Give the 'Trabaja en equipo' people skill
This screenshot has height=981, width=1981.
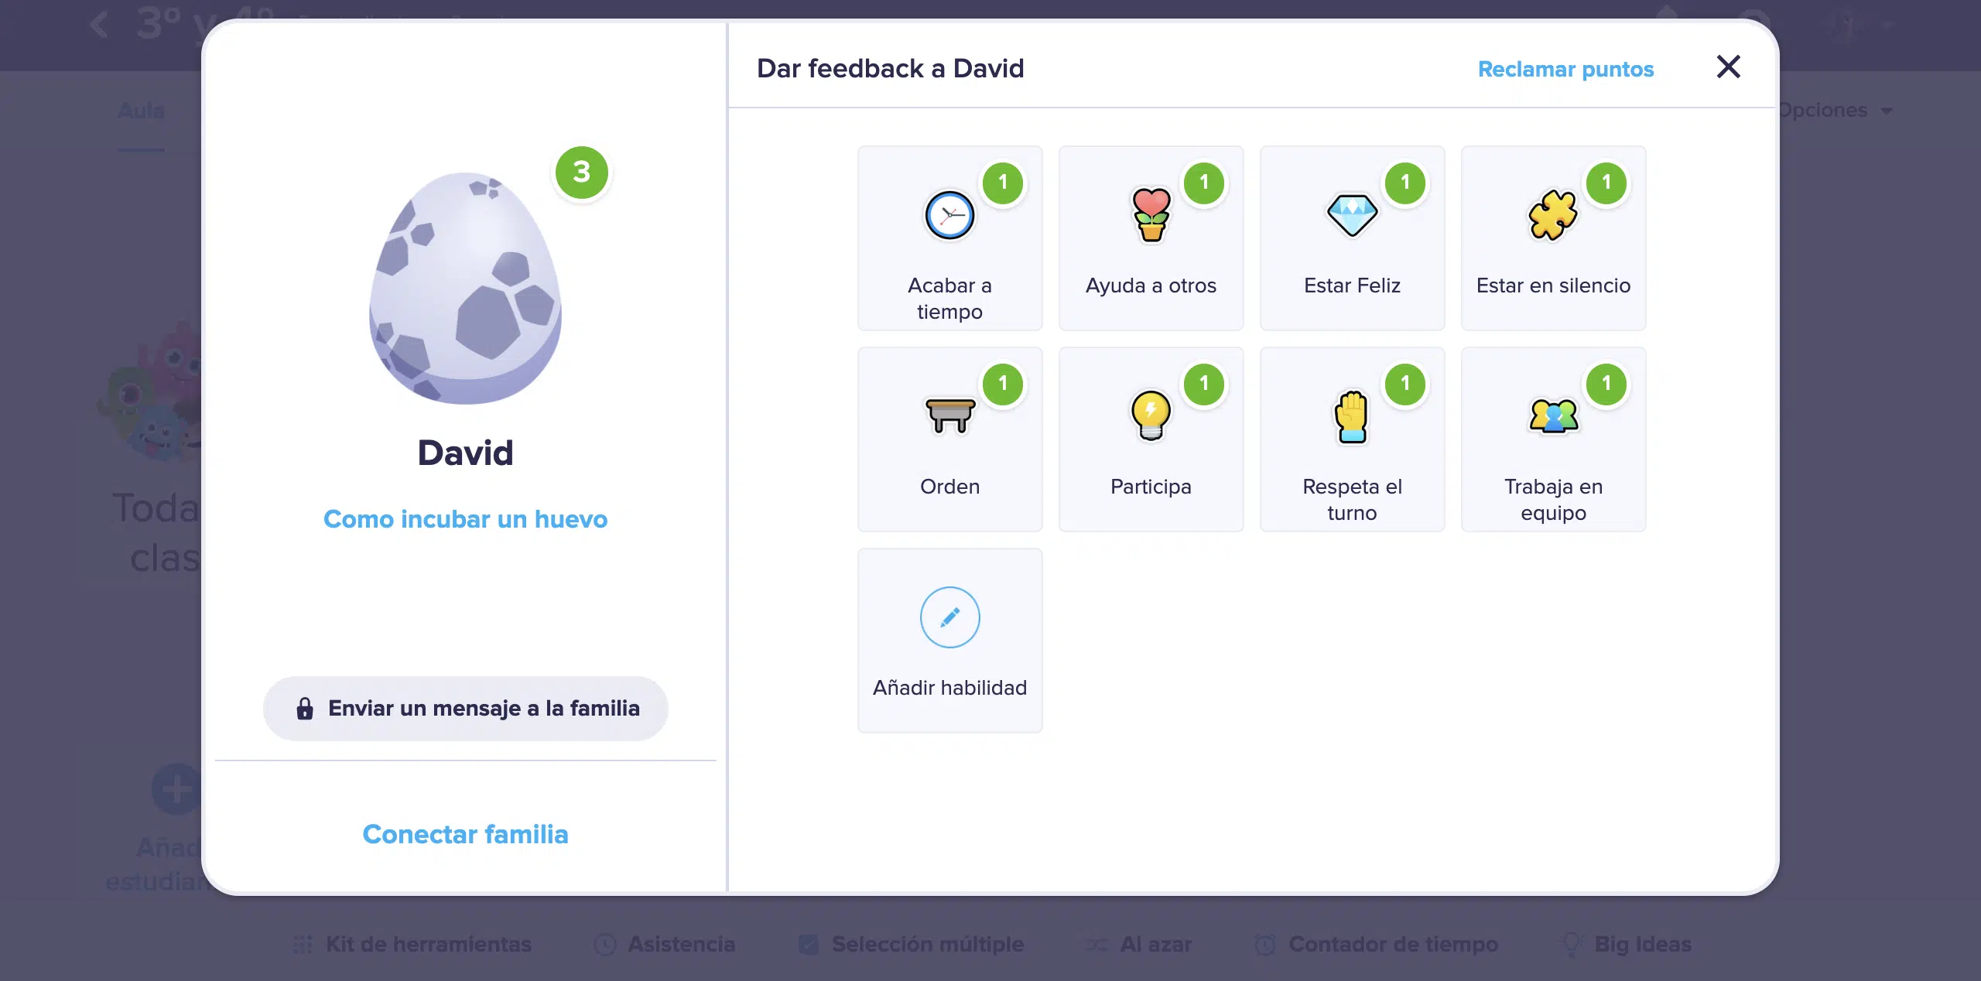click(1553, 439)
